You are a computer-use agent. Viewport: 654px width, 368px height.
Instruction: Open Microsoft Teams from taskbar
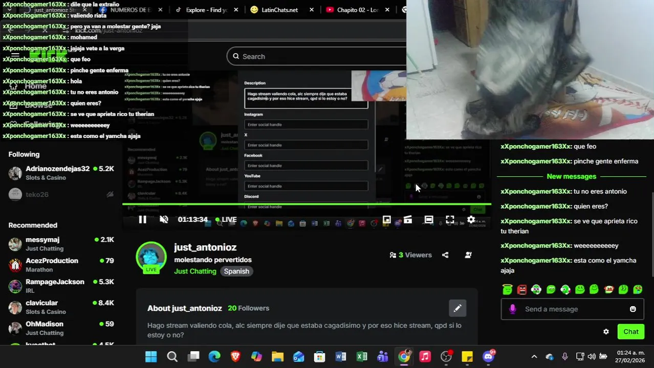(x=383, y=357)
